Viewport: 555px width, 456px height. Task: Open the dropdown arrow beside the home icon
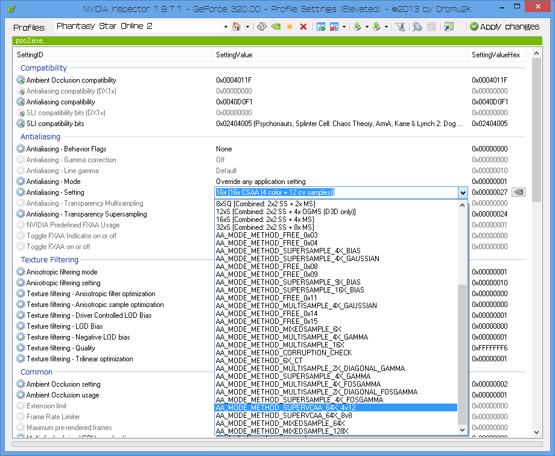247,27
